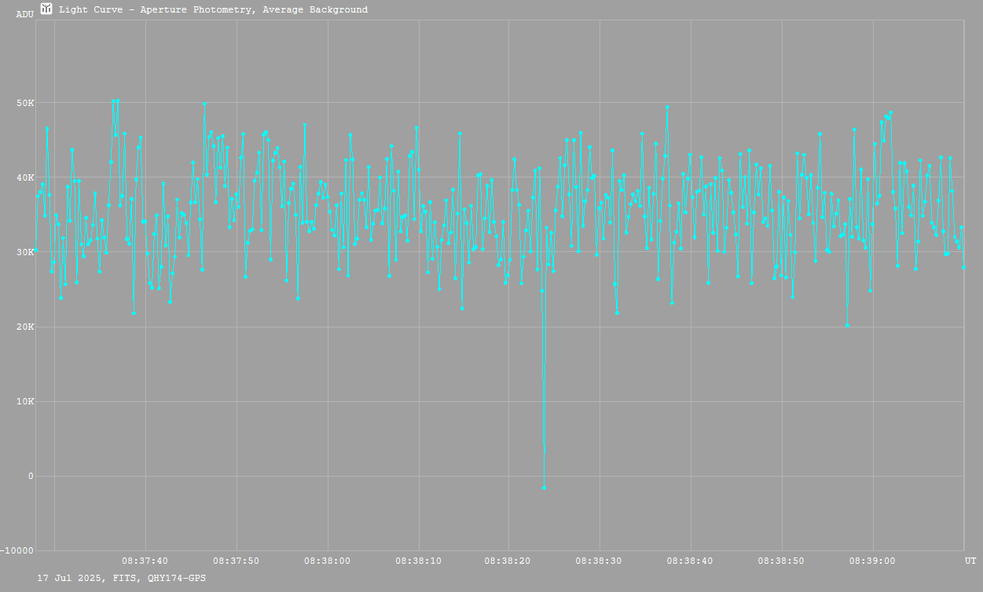Viewport: 983px width, 592px height.
Task: Click the -10000 label on the vertical axis
Action: click(x=18, y=550)
